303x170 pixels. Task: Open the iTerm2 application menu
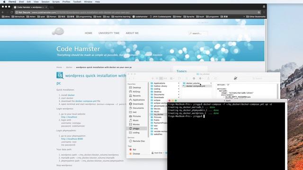(x=12, y=1)
